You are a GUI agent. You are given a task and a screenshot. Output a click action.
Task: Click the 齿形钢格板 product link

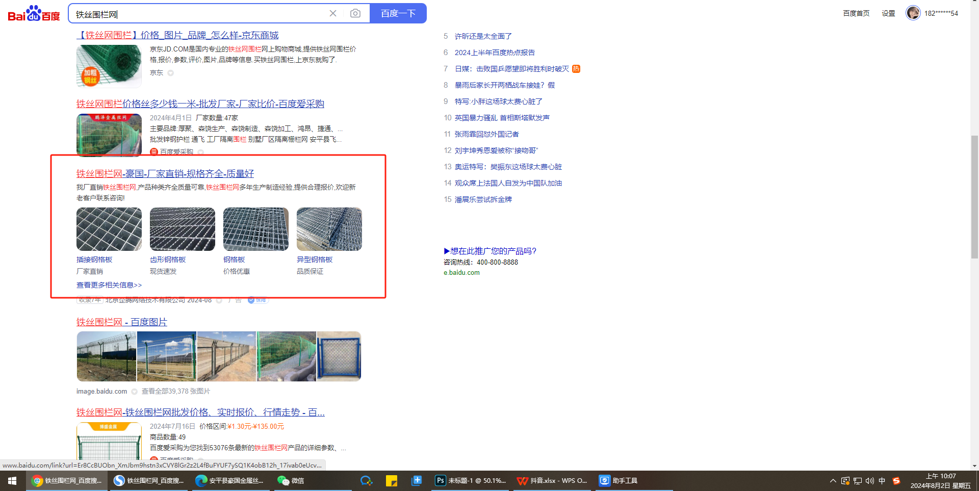coord(168,260)
